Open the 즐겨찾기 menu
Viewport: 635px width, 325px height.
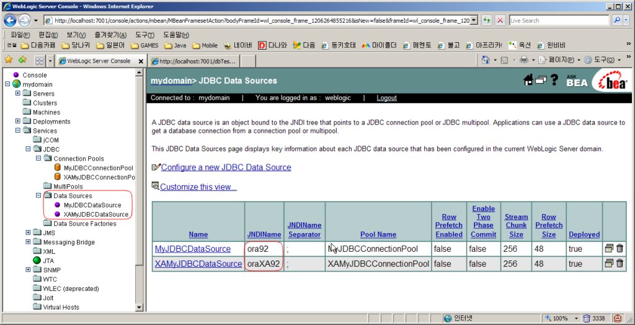(110, 35)
